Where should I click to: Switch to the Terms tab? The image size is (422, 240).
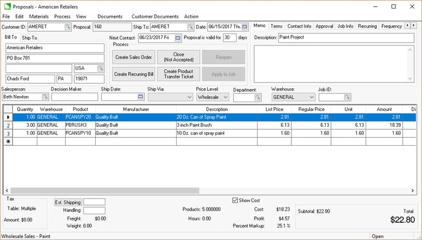tap(277, 26)
